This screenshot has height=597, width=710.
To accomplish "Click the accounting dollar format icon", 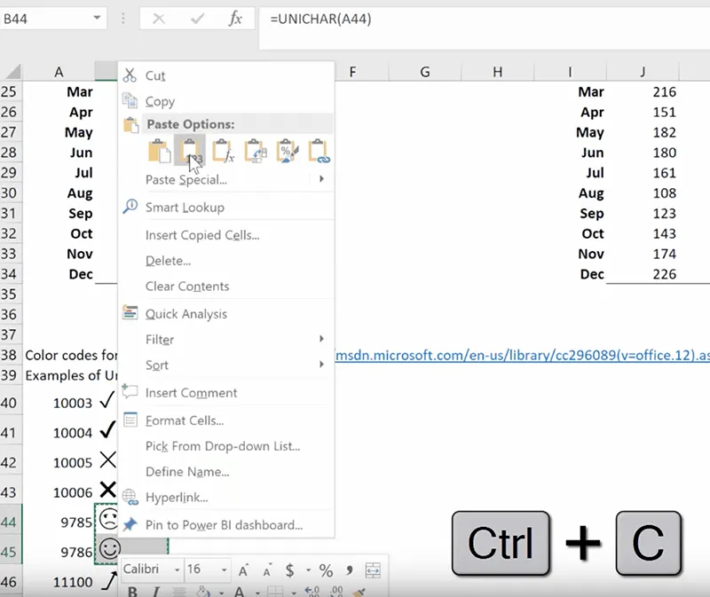I will coord(289,570).
